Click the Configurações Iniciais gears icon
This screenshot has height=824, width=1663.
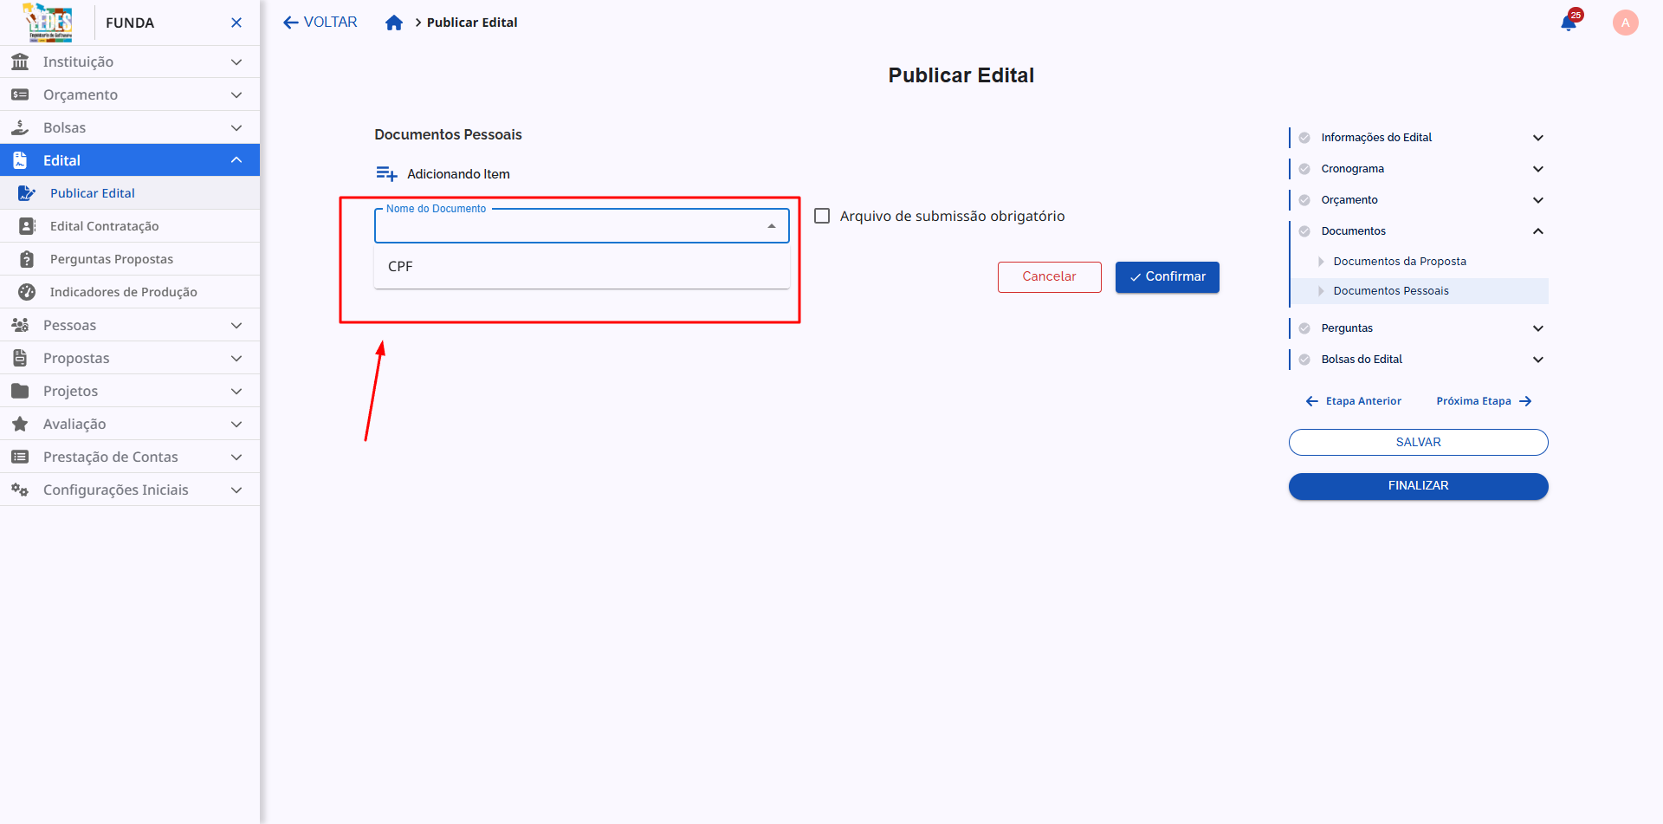[x=20, y=490]
